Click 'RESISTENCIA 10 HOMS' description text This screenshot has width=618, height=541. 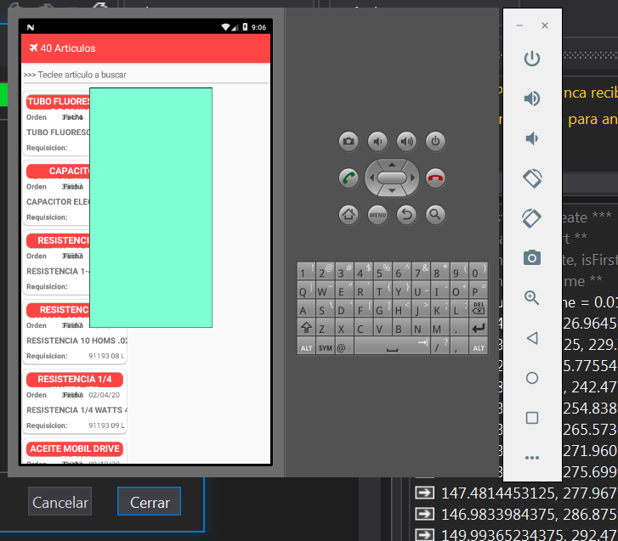point(77,341)
